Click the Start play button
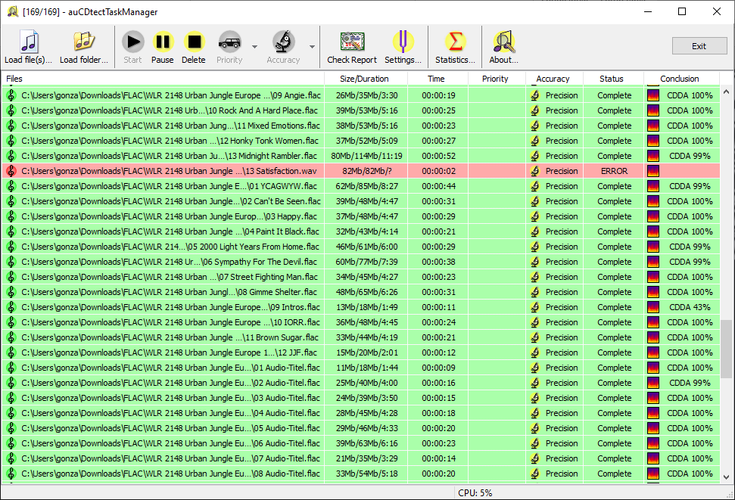 (x=133, y=42)
